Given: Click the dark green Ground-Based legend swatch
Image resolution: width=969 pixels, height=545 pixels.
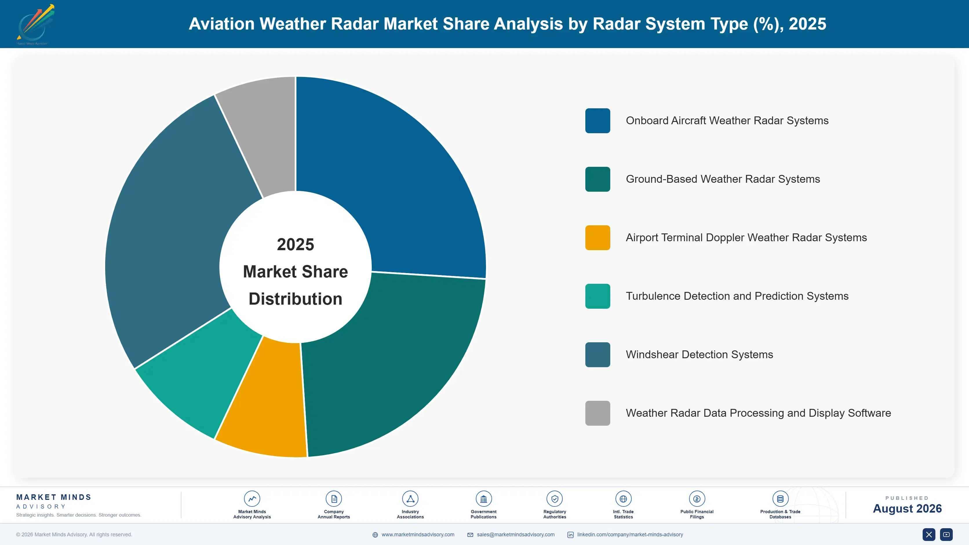Looking at the screenshot, I should pyautogui.click(x=597, y=179).
